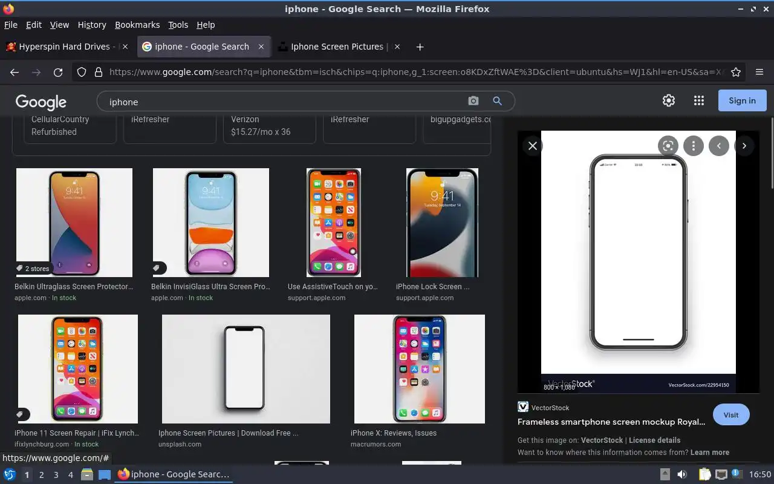Open the three-dot options on preview
The height and width of the screenshot is (484, 774).
[x=694, y=146]
